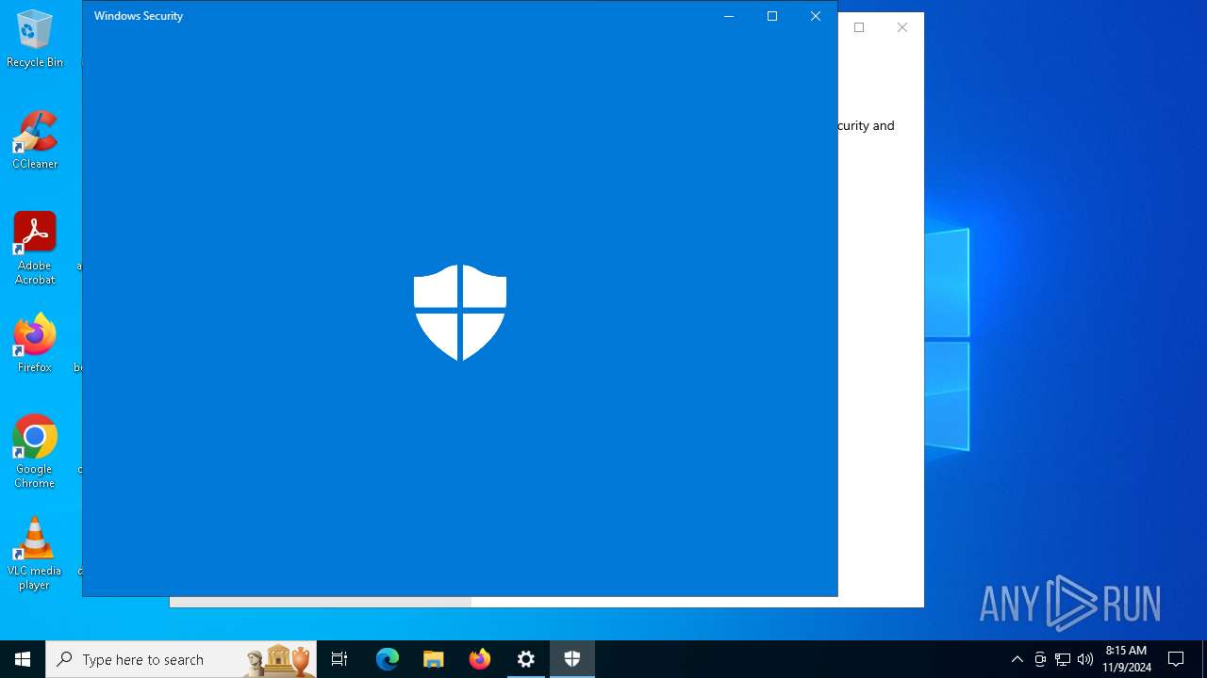Switch to the Settings app on the taskbar
This screenshot has width=1207, height=678.
coord(526,659)
